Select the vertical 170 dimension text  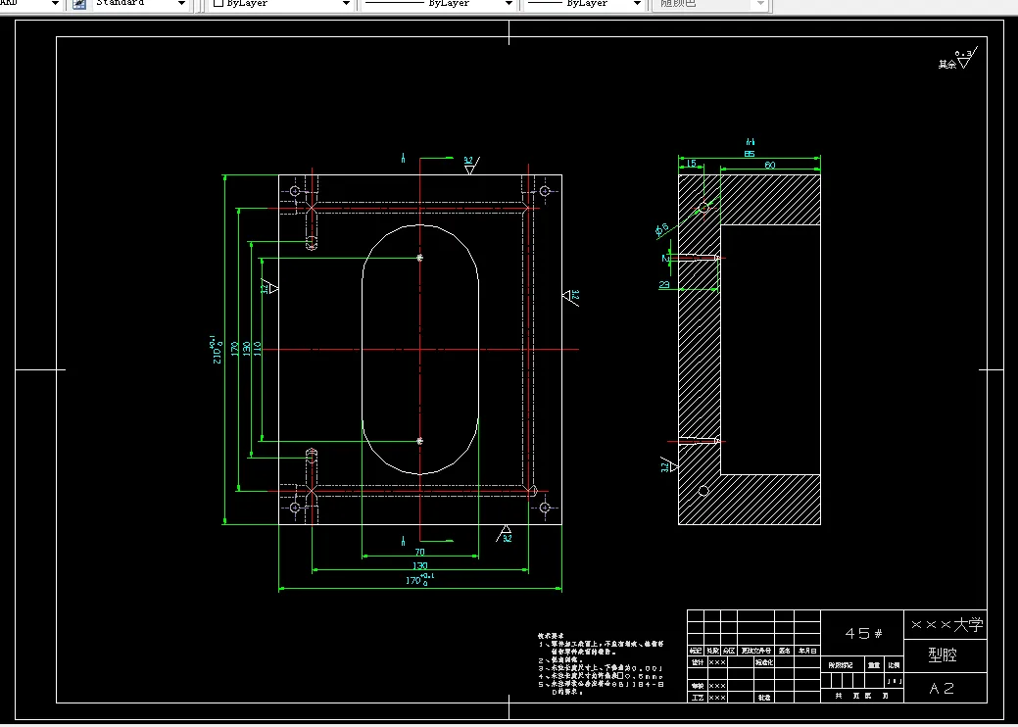click(x=234, y=349)
